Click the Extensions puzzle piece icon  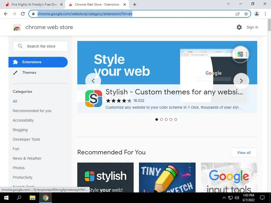[x=15, y=62]
